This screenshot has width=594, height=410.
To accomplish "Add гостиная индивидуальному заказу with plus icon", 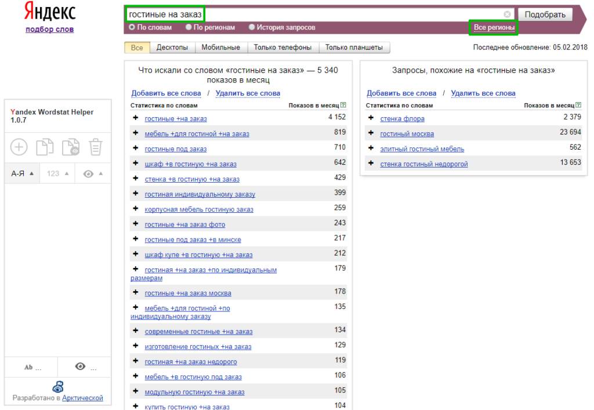I will click(x=136, y=194).
